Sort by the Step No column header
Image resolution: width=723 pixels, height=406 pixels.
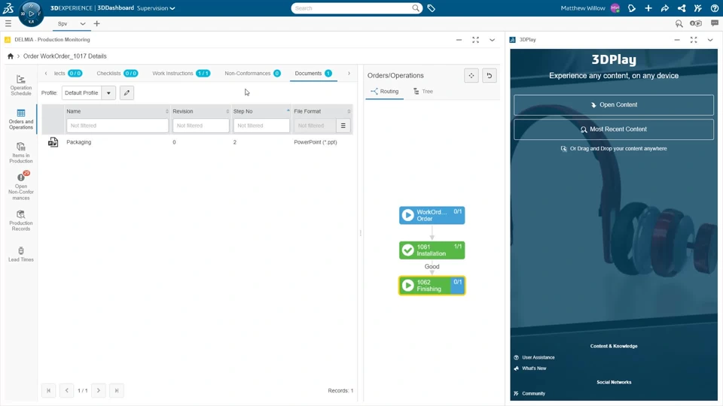point(261,111)
